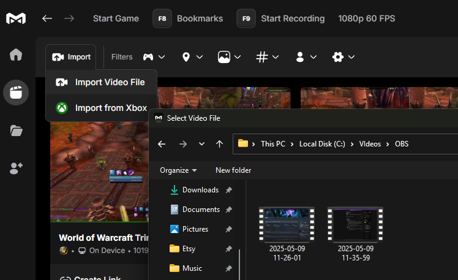Click the pin icon beside Etsy
Image resolution: width=458 pixels, height=280 pixels.
click(229, 249)
